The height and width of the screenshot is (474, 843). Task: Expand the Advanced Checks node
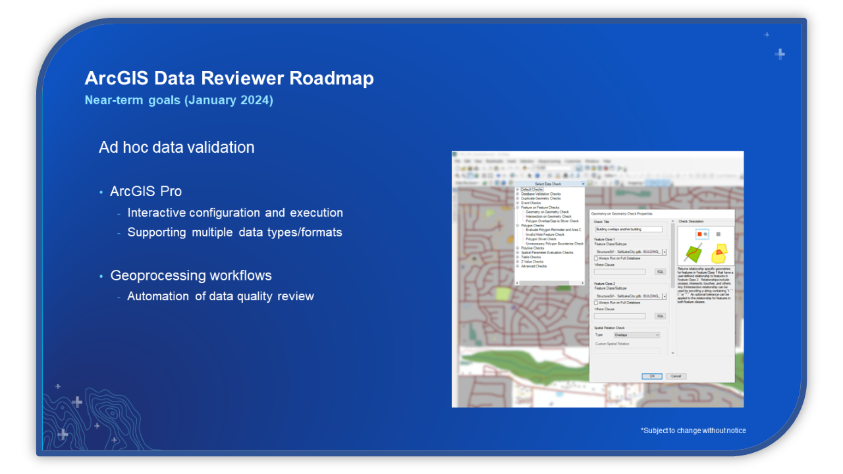click(x=518, y=266)
